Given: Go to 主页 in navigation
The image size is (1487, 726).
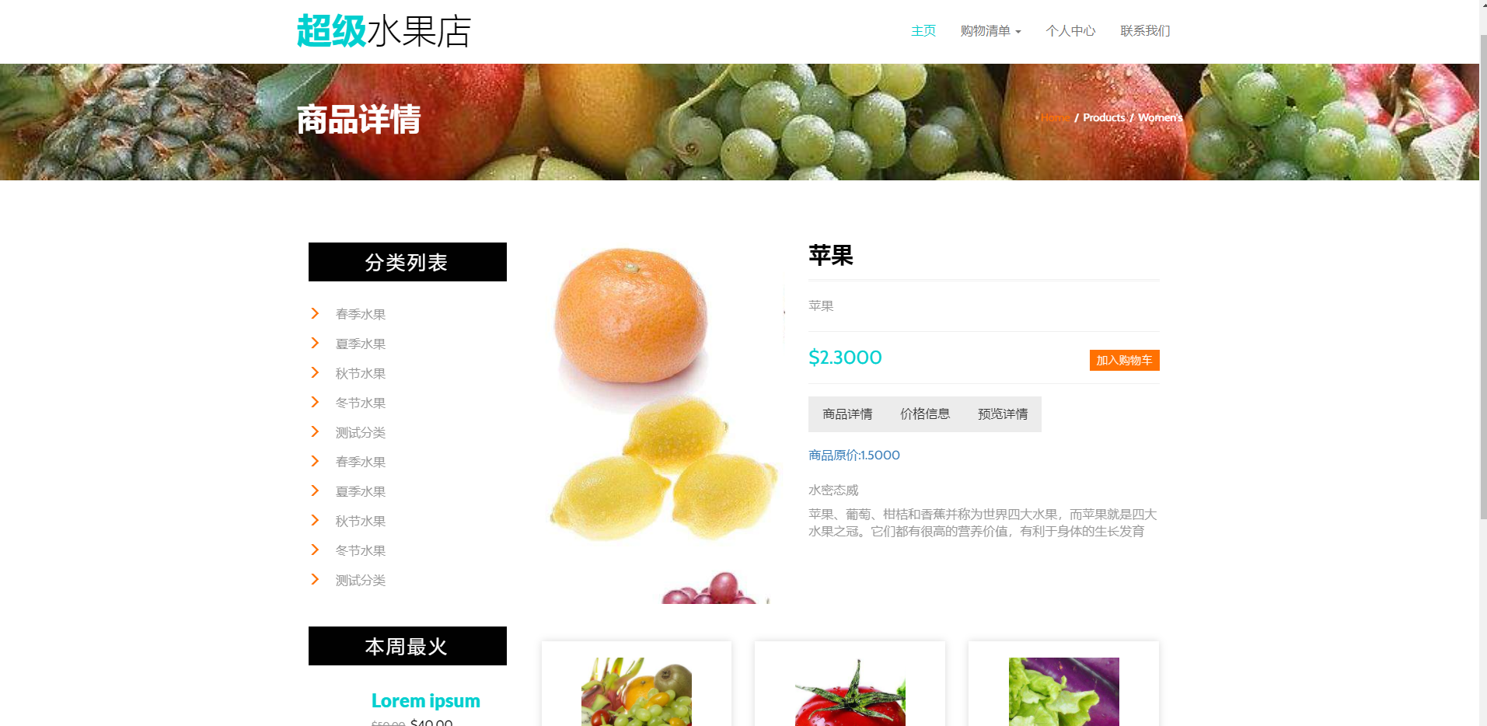Looking at the screenshot, I should point(923,31).
